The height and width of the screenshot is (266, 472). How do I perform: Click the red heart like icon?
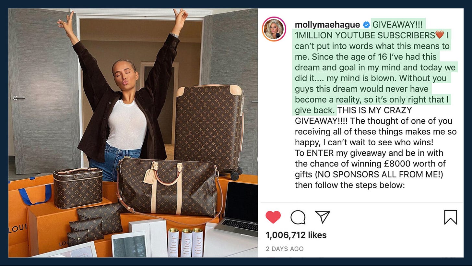click(x=273, y=217)
